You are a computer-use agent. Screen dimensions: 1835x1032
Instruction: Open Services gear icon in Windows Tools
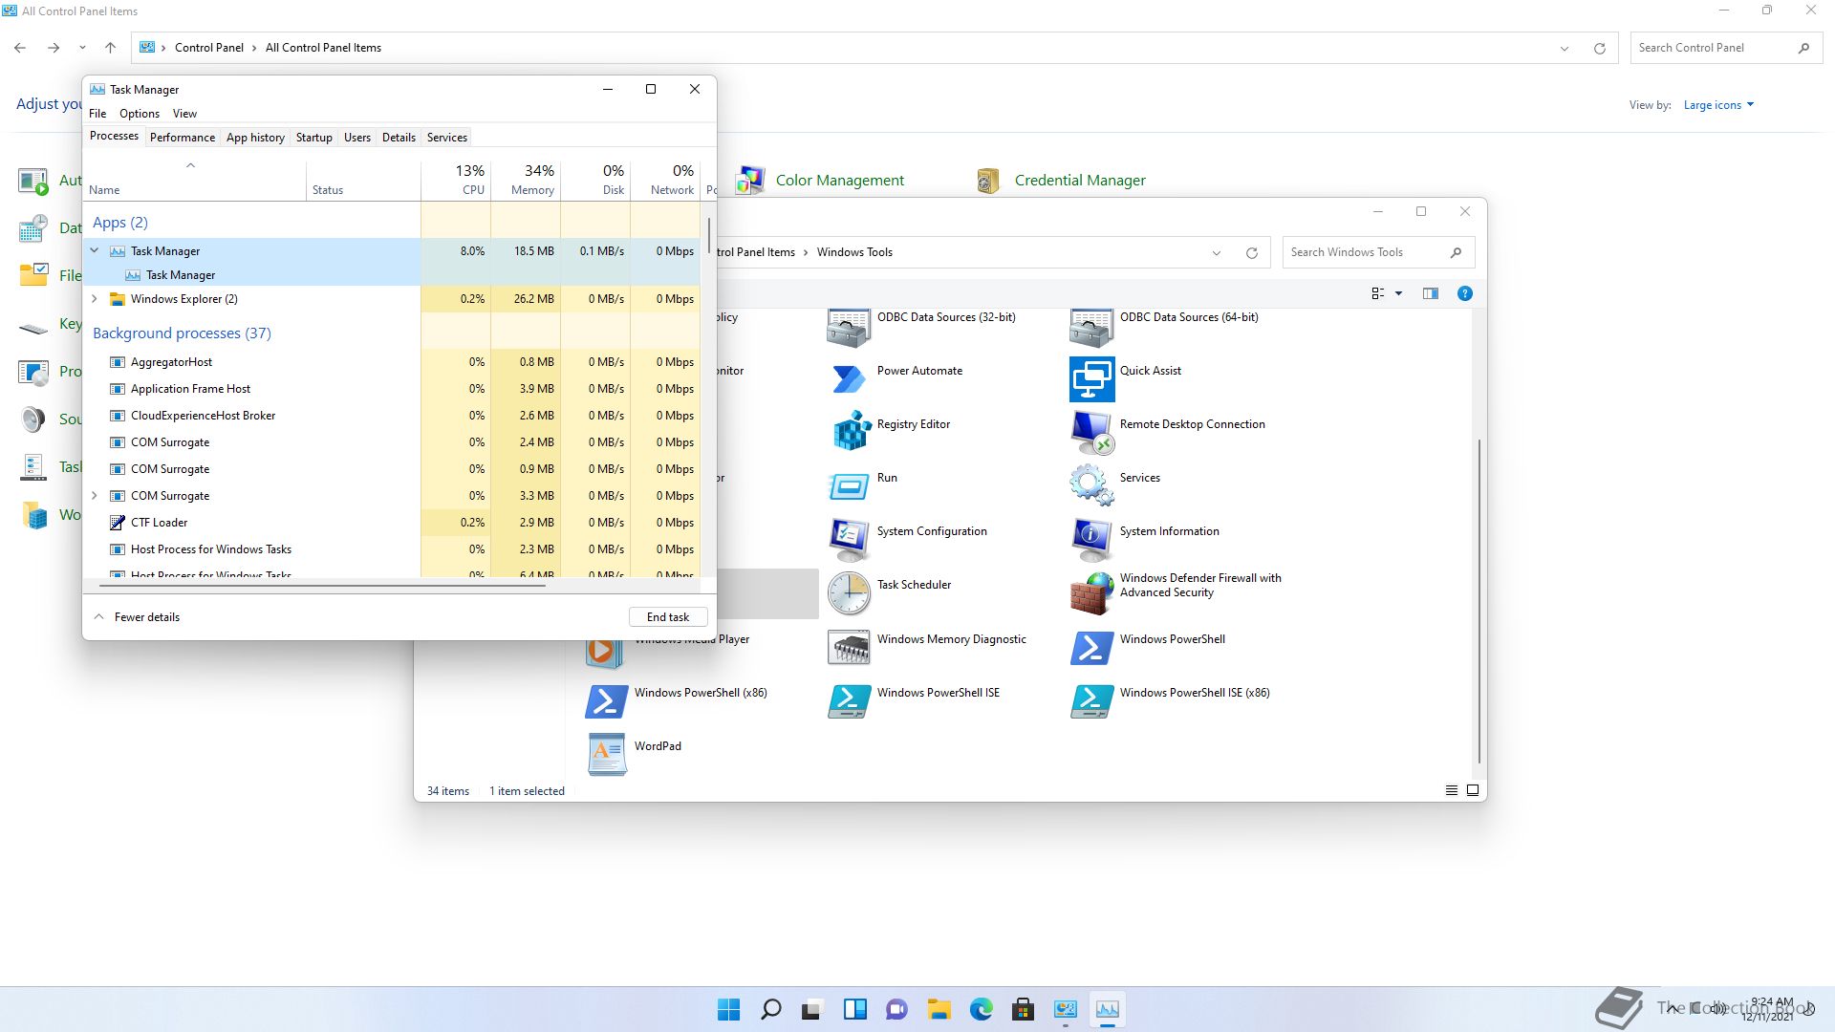click(1091, 485)
